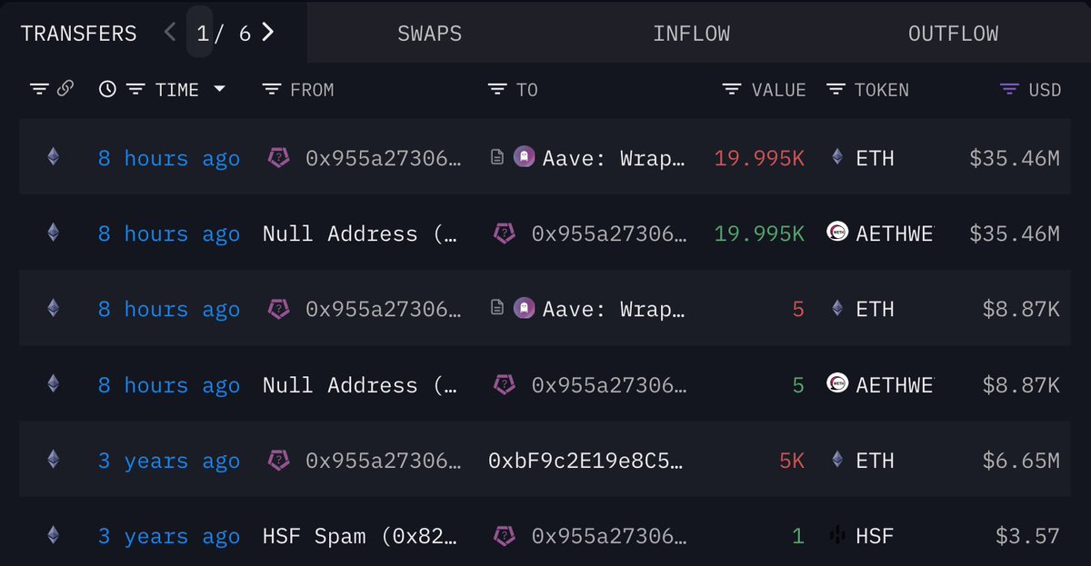Open the 0xbF9c2E19e8C5 recipient address
1091x566 pixels.
586,461
